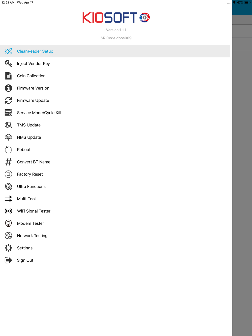The height and width of the screenshot is (336, 252).
Task: Select the TMS Update label
Action: click(x=29, y=125)
